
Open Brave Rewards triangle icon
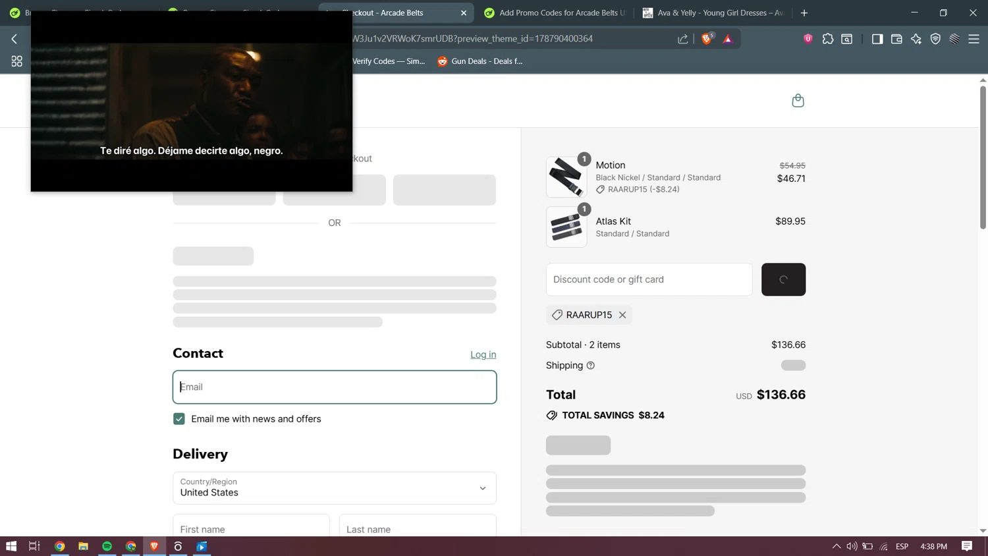click(x=728, y=39)
